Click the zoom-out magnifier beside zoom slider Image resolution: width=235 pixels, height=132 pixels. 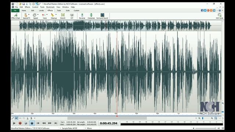point(199,118)
